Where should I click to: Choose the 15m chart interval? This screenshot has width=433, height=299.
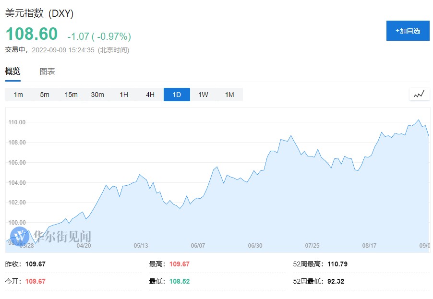pos(71,95)
